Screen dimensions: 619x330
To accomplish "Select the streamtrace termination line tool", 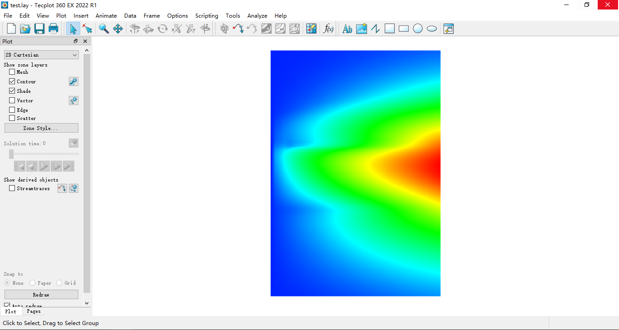I will click(x=252, y=29).
